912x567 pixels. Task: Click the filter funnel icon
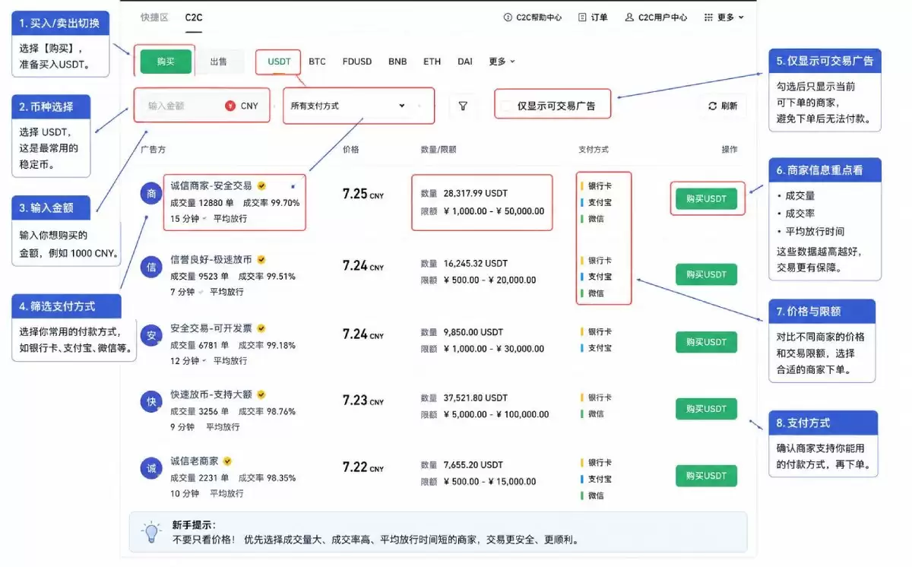pyautogui.click(x=463, y=106)
